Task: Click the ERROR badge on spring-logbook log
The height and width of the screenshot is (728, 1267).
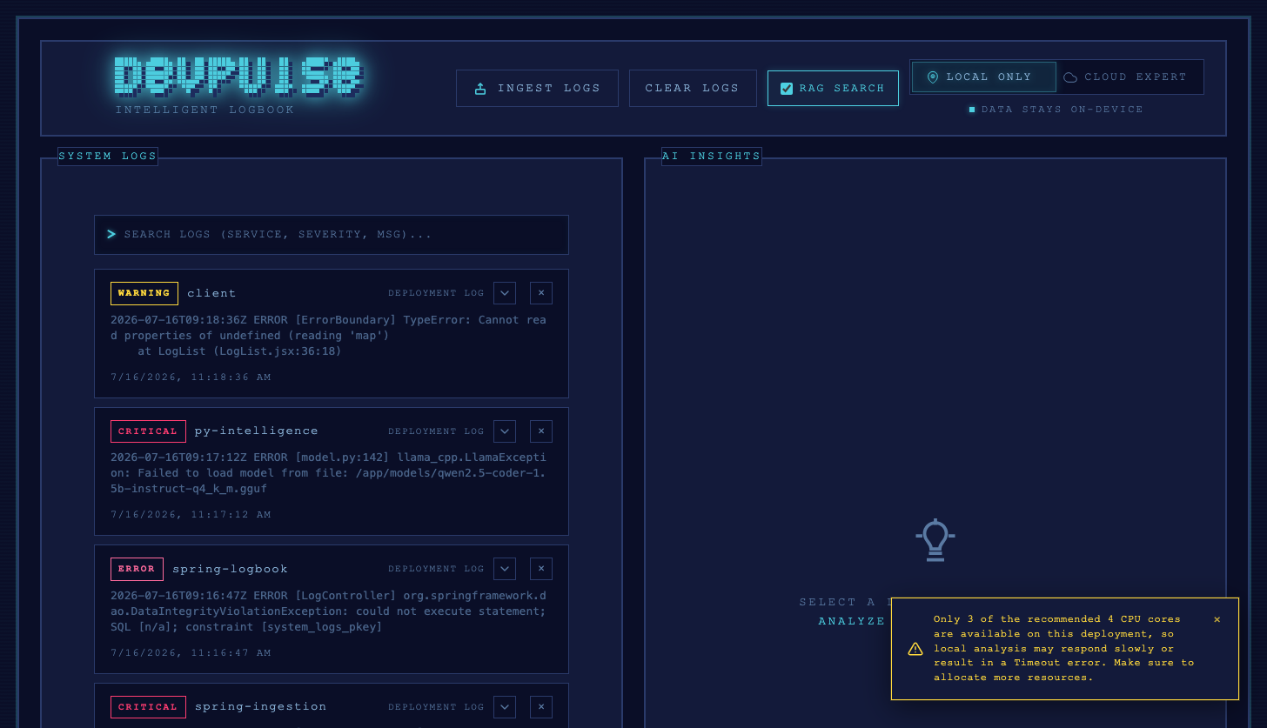Action: (x=137, y=569)
